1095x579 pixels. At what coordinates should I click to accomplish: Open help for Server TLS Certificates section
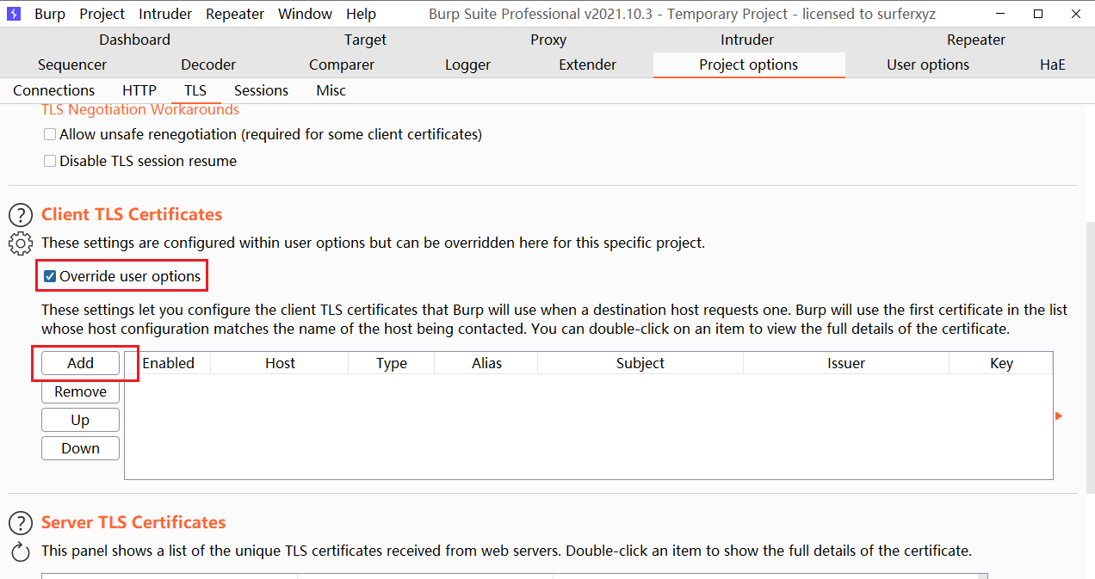point(21,523)
